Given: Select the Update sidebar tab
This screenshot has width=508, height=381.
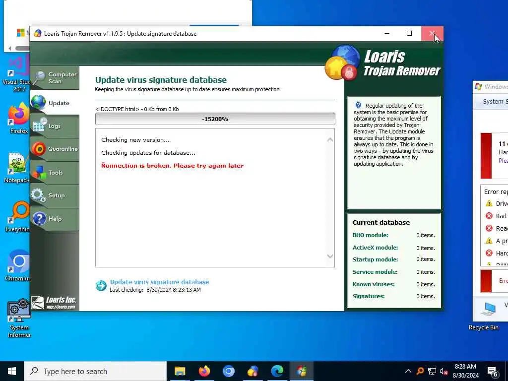Looking at the screenshot, I should point(55,103).
